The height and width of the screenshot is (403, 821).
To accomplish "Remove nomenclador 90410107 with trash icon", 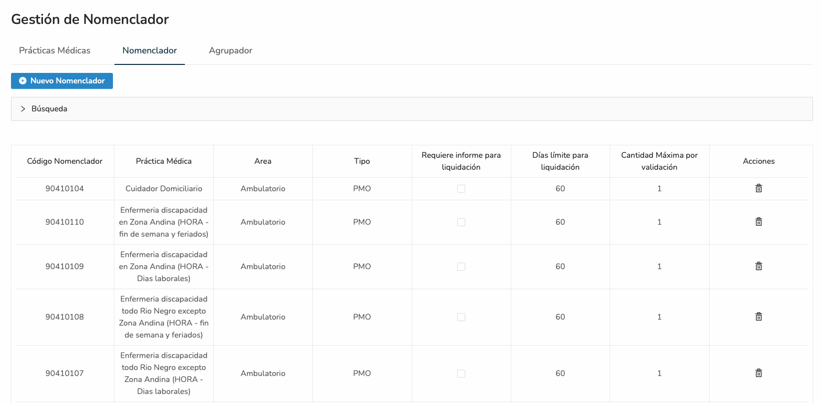I will tap(759, 373).
